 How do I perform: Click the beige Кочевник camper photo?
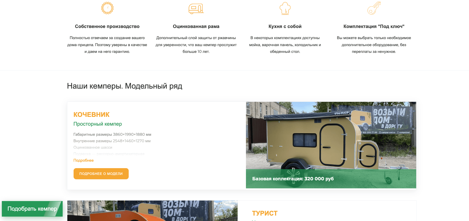tap(331, 136)
